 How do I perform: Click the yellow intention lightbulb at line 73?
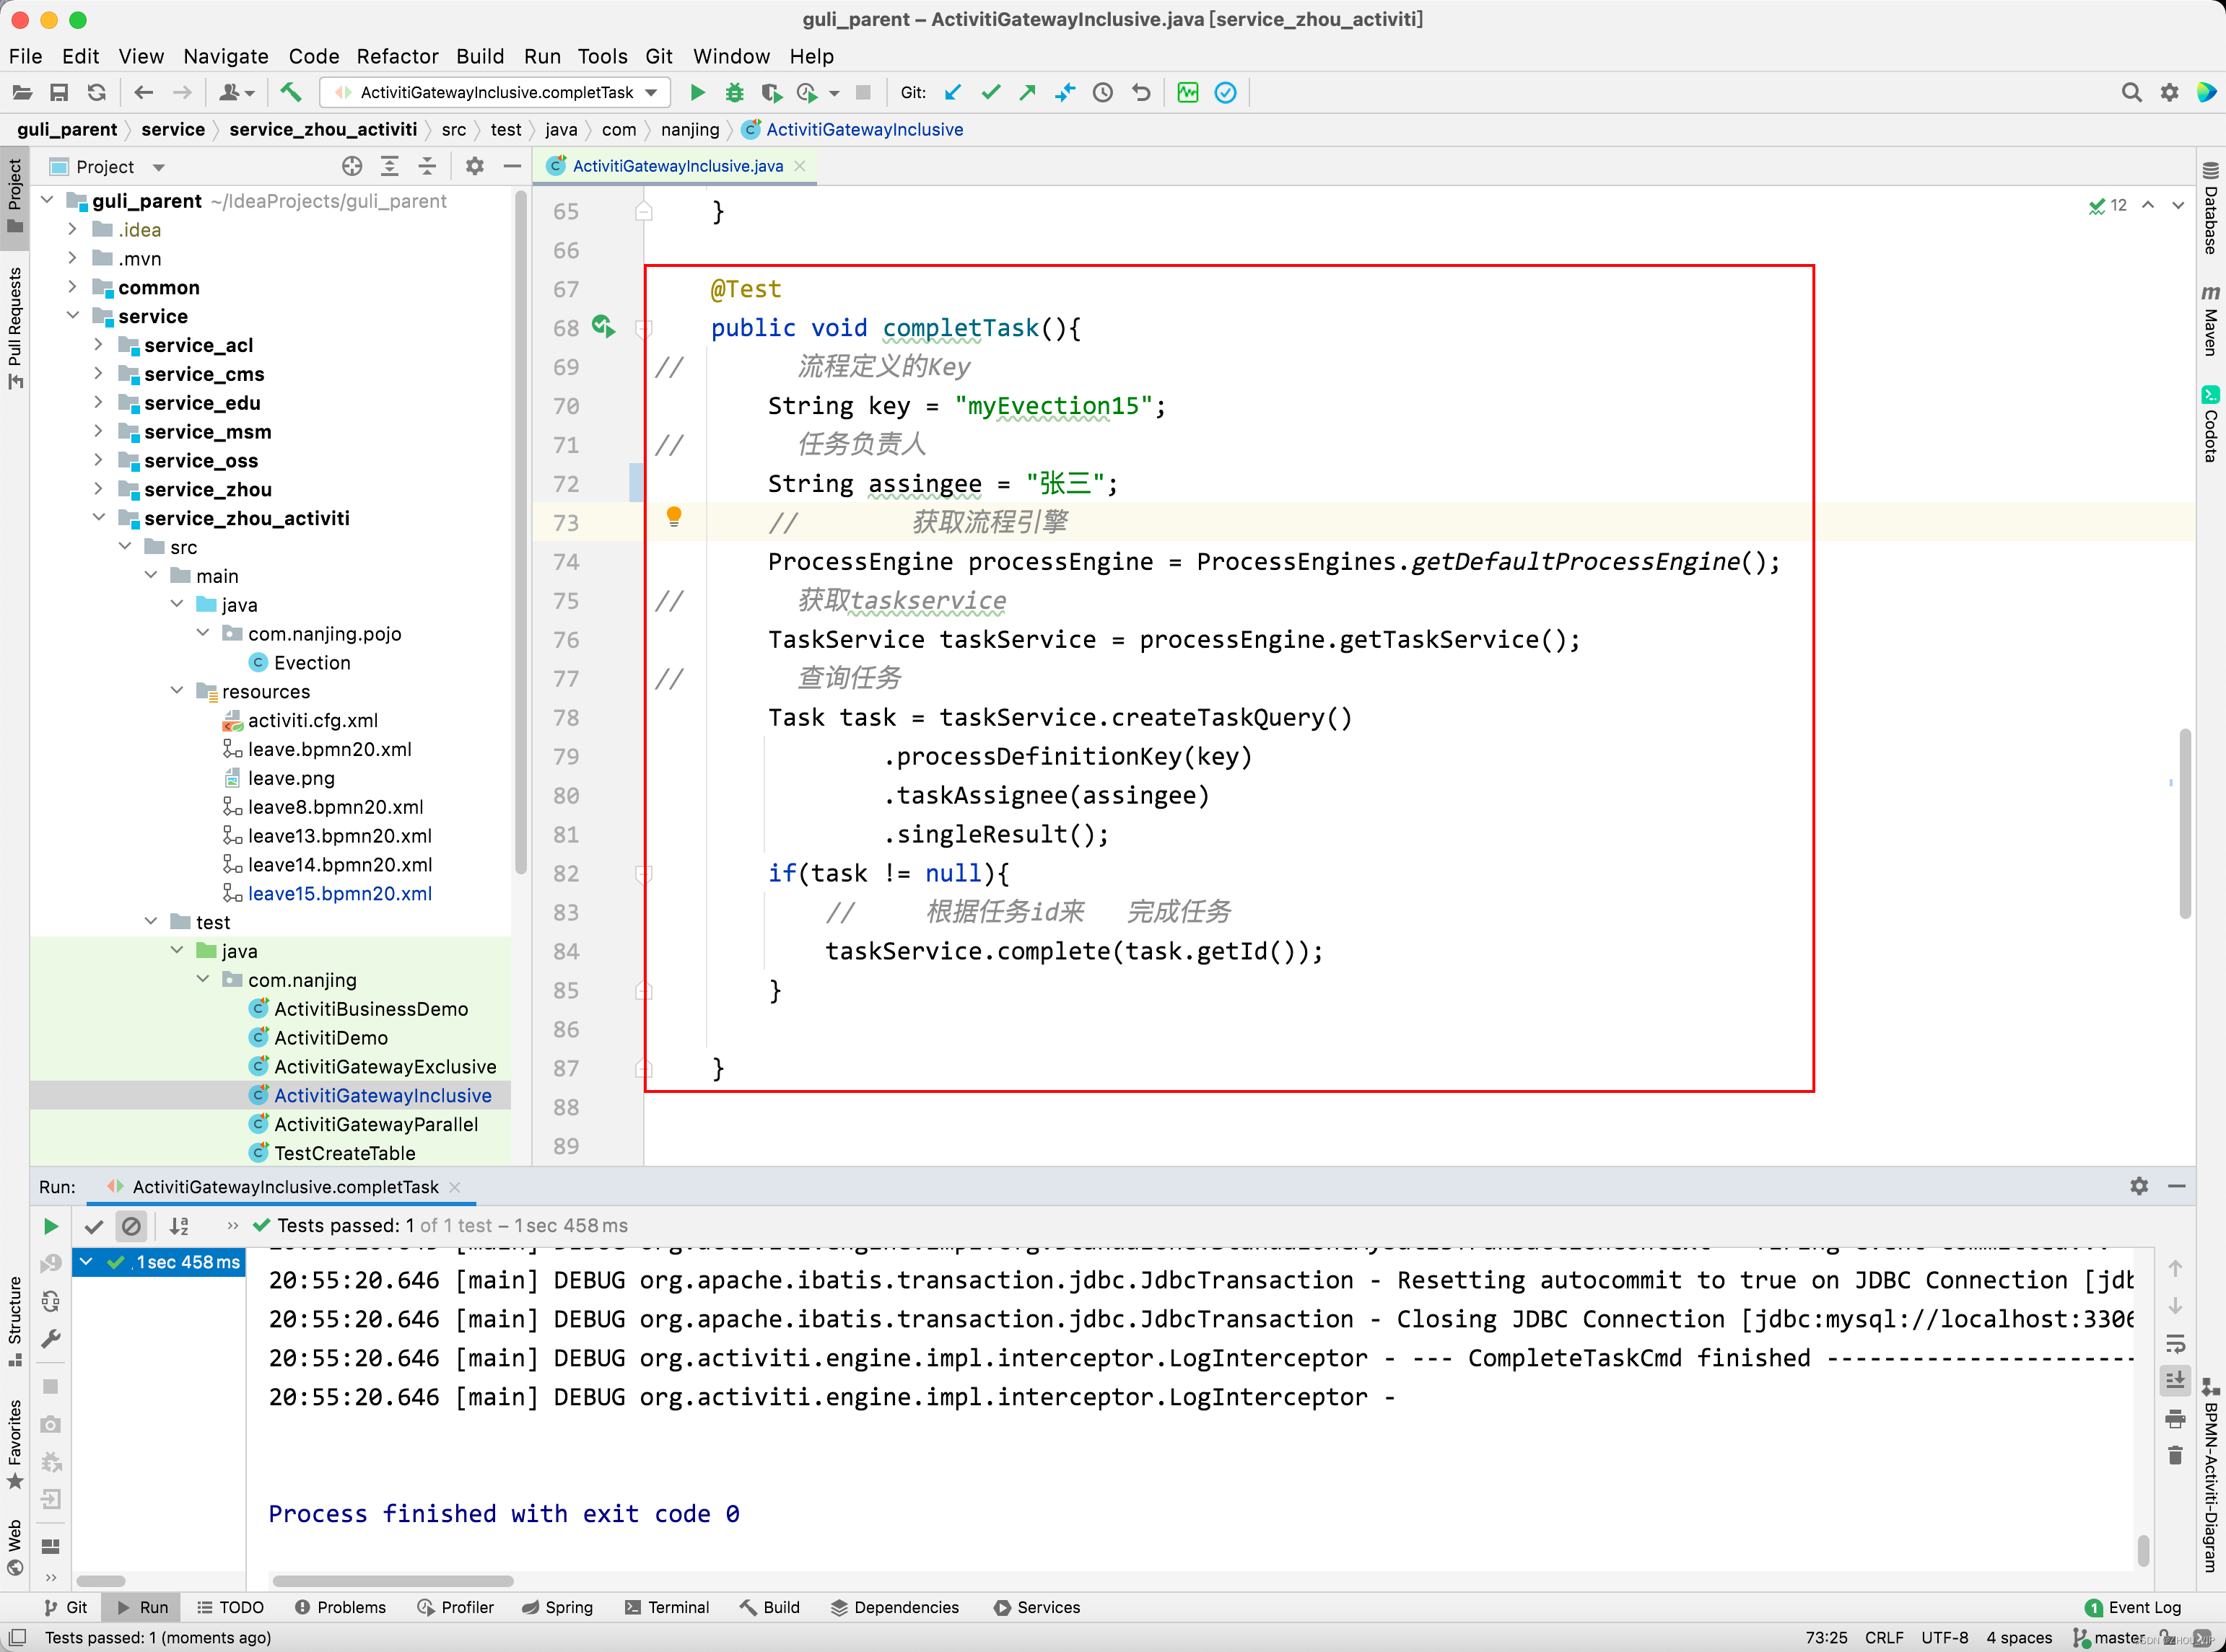pyautogui.click(x=674, y=517)
